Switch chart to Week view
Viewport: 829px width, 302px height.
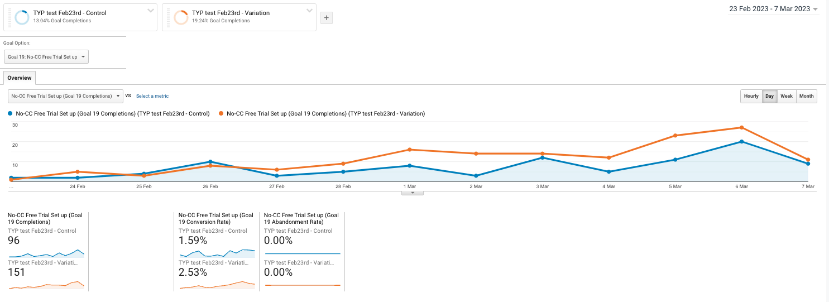tap(786, 96)
